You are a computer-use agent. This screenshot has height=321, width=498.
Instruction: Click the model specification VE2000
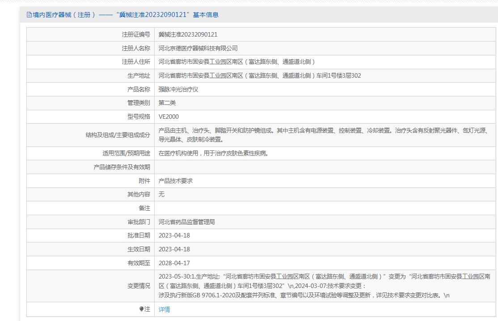(x=169, y=117)
